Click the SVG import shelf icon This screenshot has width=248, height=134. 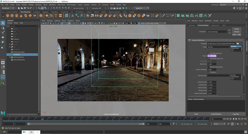[x=61, y=16]
